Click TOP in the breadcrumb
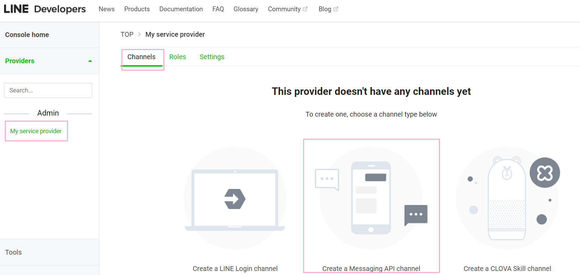This screenshot has width=580, height=275. pos(127,35)
